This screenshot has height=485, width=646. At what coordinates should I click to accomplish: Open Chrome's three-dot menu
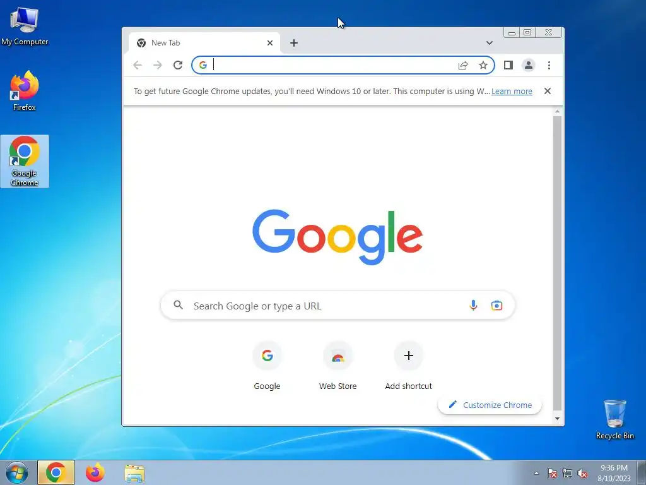pos(549,65)
